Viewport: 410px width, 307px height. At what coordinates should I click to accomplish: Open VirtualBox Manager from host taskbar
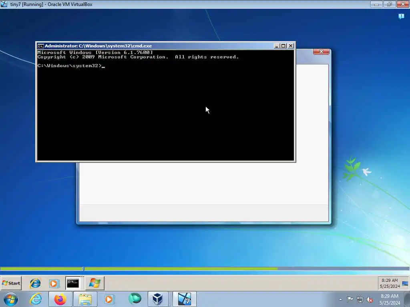[157, 299]
